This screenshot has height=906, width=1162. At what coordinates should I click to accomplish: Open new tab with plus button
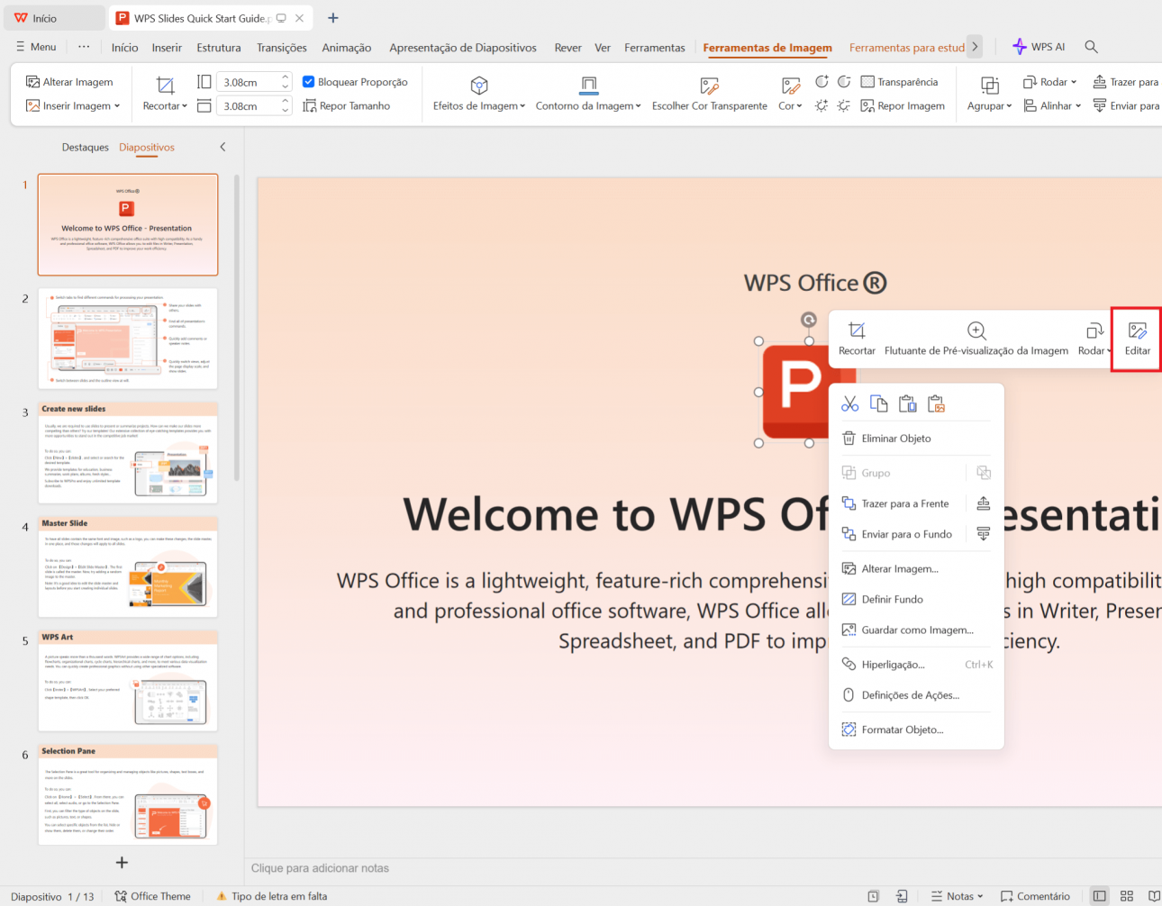tap(333, 18)
